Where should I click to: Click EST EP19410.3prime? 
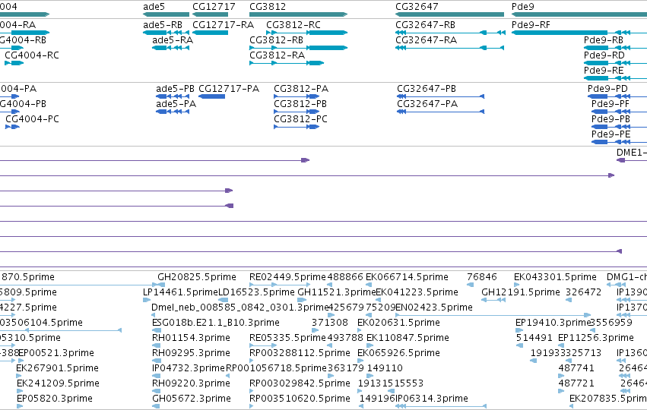coord(519,330)
